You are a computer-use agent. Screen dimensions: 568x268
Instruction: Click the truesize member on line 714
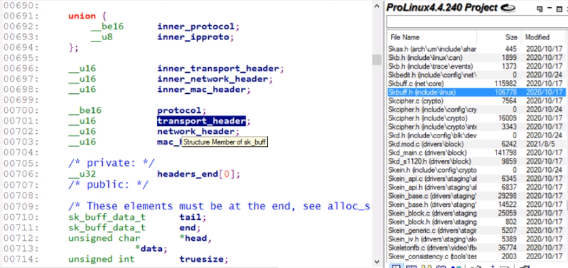click(201, 259)
